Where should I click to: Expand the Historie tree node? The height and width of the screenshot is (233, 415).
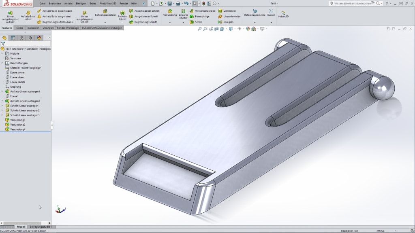[x=2, y=53]
